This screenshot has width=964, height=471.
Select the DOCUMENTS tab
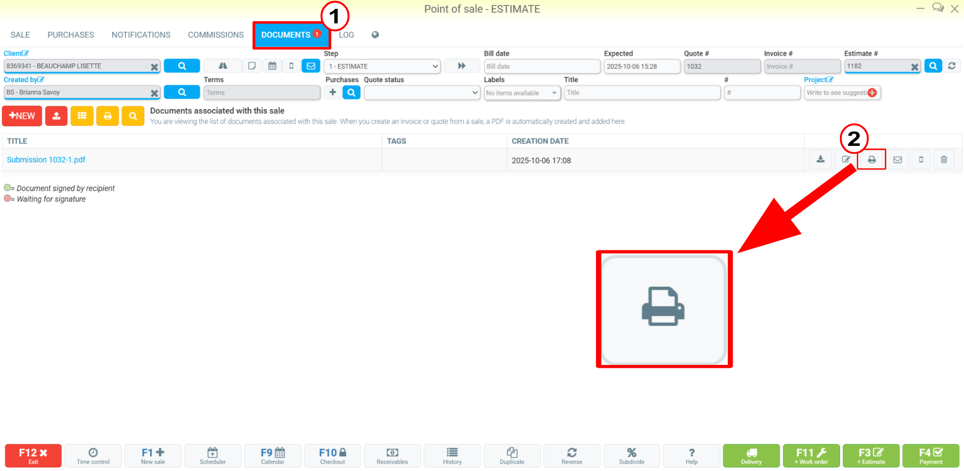[291, 35]
